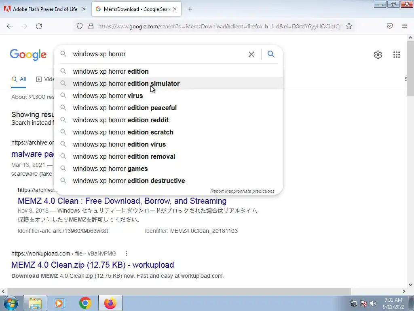Close the MemzDownload Google Search tab
Screen dimensions: 414x311
pyautogui.click(x=175, y=9)
